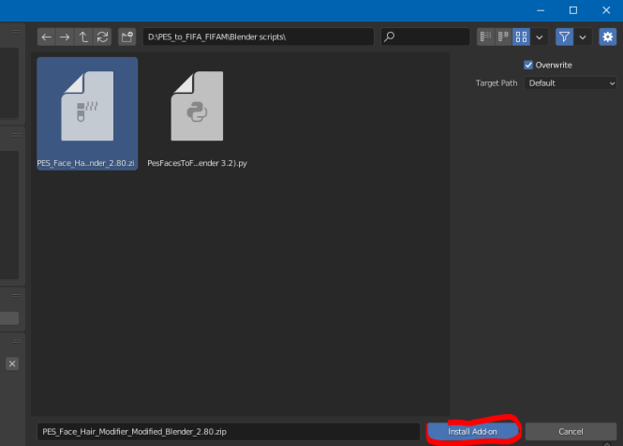Click the file search field

click(425, 37)
